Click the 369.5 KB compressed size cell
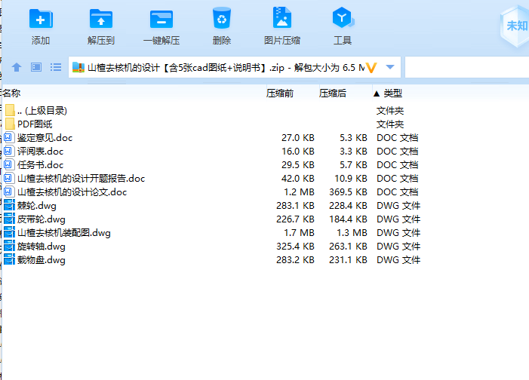Viewport: 529px width, 380px height. click(348, 192)
